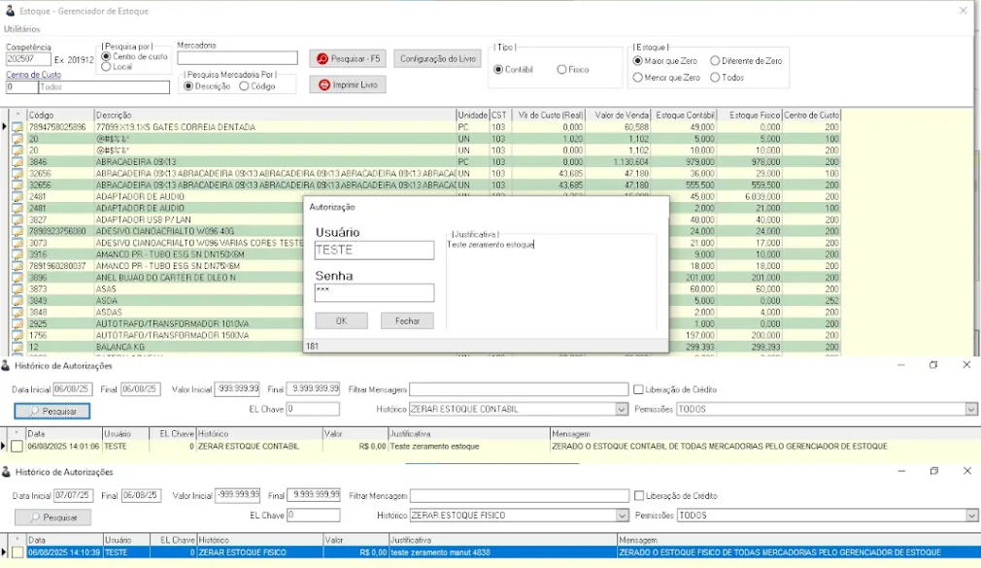Sort stock grid by Descrição column header
Image resolution: width=981 pixels, height=568 pixels.
point(275,116)
